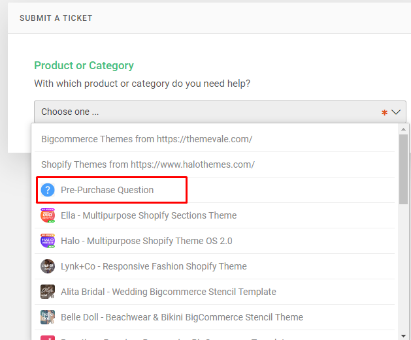Click the Belle Doll theme icon
The image size is (411, 340).
tap(48, 317)
